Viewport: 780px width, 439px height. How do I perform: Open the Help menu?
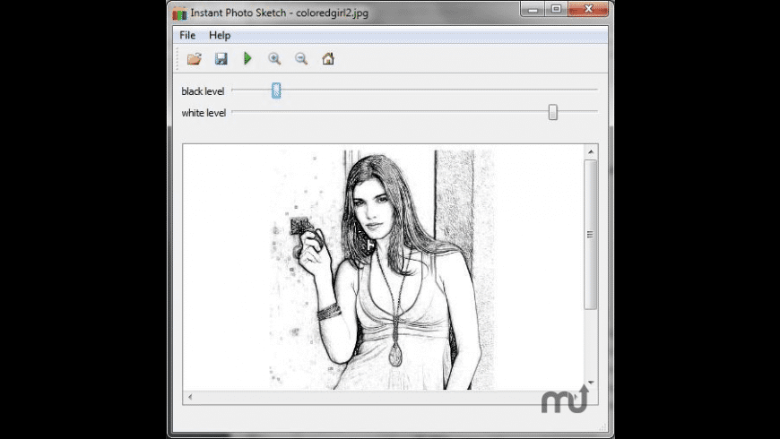[x=220, y=35]
